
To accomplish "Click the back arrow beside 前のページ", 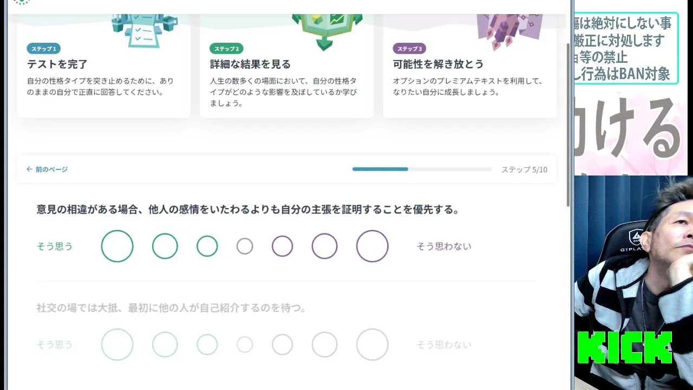I will [x=29, y=170].
